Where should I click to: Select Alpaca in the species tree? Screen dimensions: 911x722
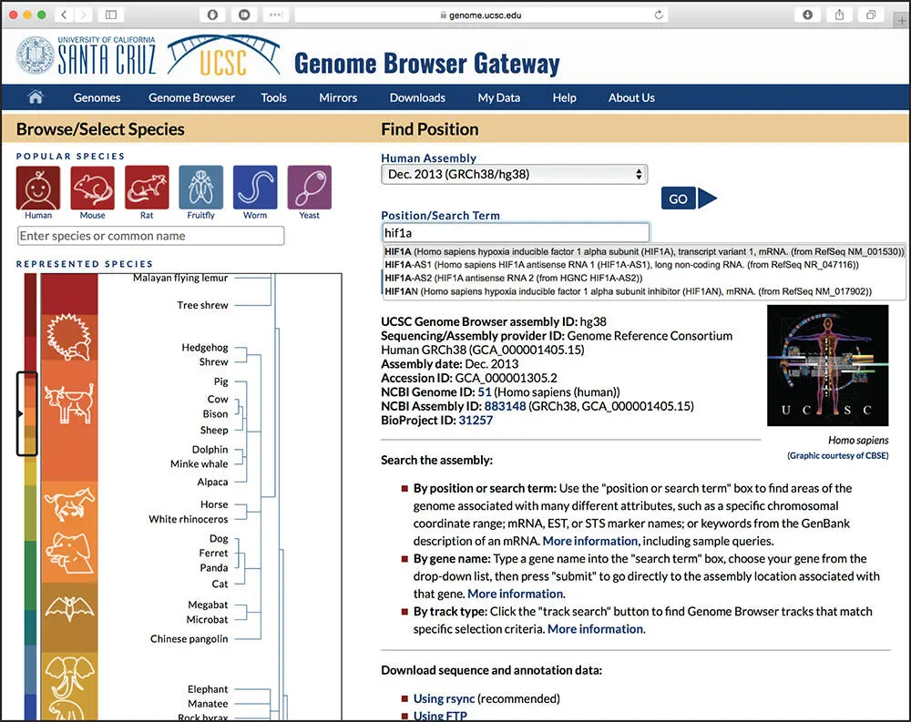tap(212, 482)
